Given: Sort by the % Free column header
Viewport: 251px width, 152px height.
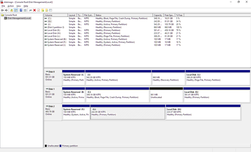Looking at the screenshot, I should (x=179, y=15).
